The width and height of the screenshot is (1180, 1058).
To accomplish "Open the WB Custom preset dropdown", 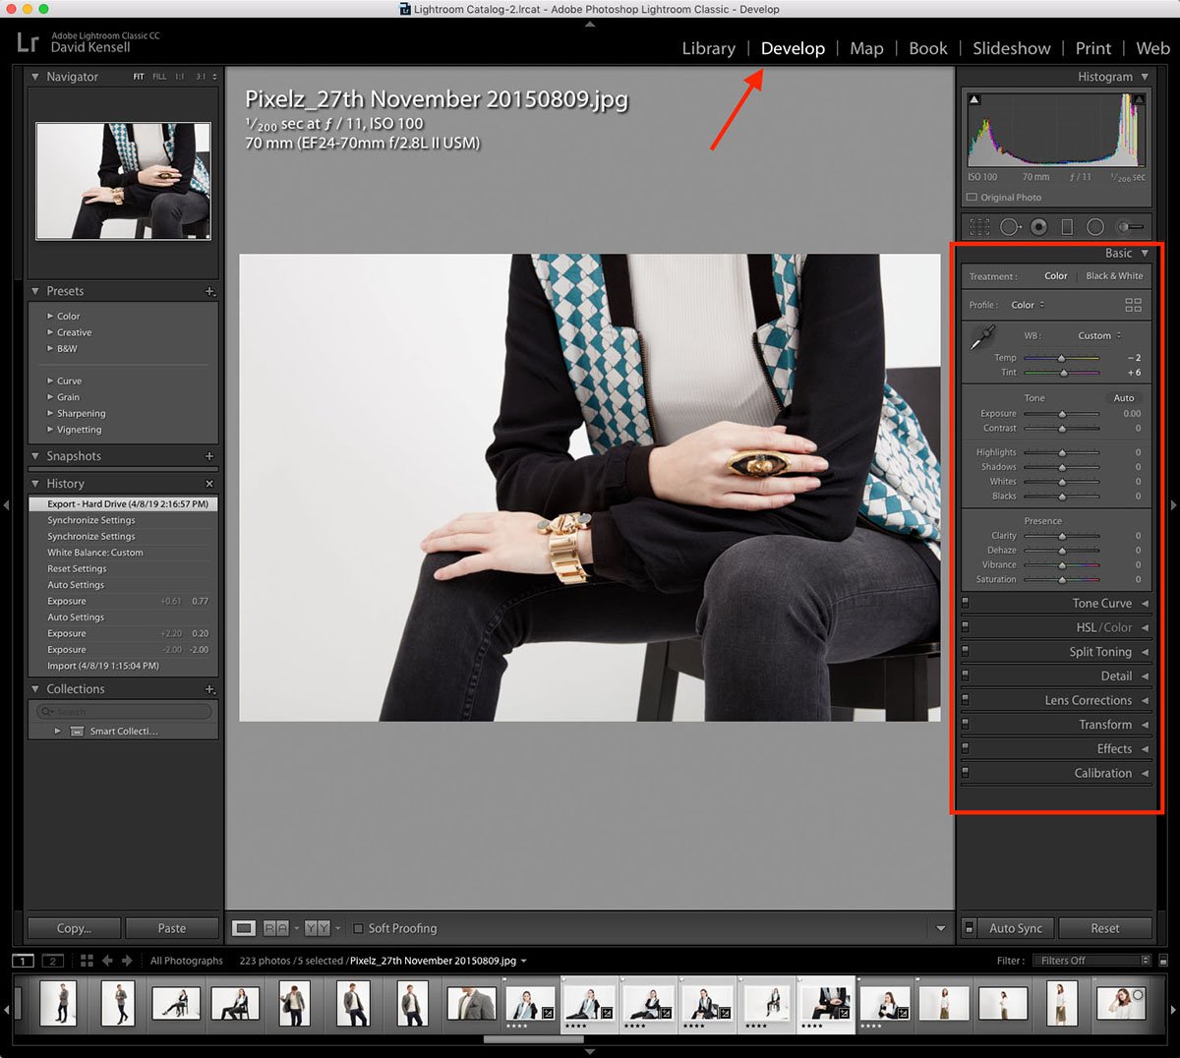I will tap(1099, 335).
